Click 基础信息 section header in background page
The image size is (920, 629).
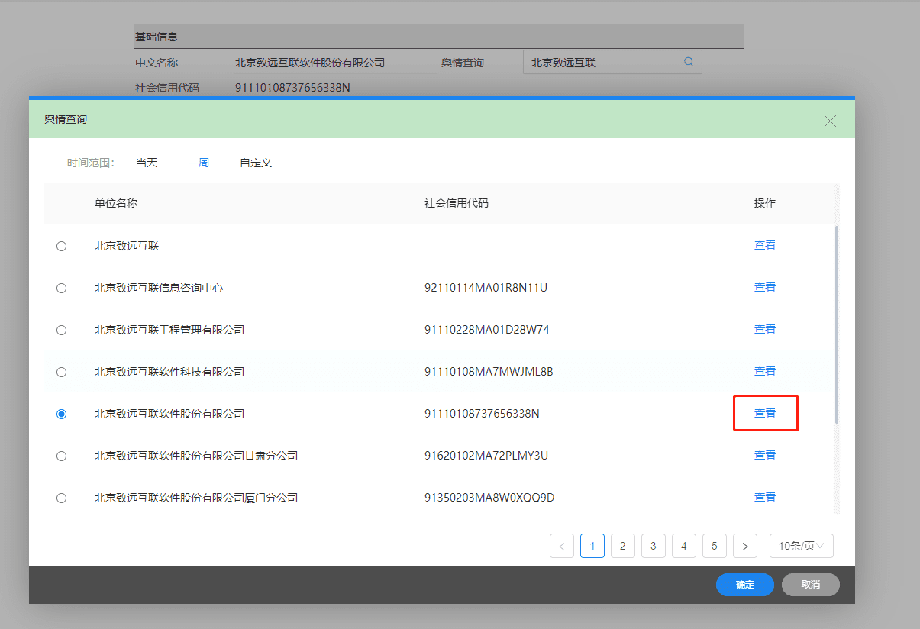point(439,37)
